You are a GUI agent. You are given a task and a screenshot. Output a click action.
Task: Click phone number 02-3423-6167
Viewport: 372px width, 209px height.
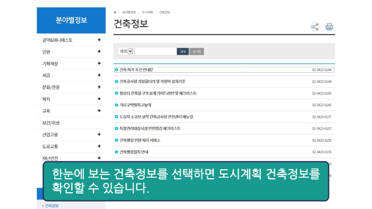322,128
